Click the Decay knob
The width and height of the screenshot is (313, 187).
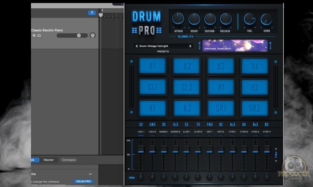[194, 19]
